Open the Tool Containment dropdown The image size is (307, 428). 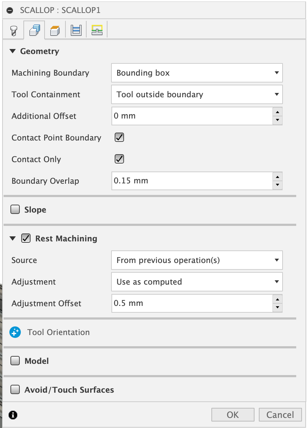[x=197, y=94]
